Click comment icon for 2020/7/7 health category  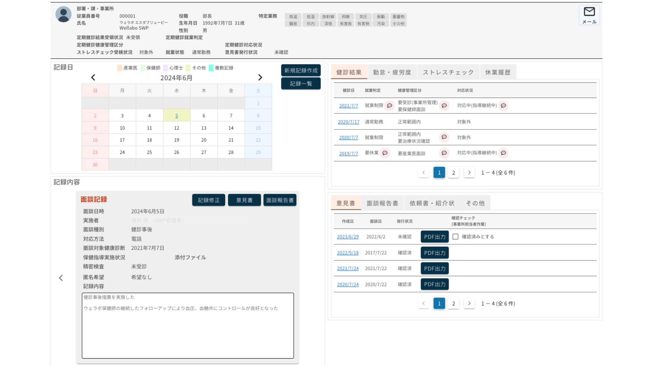click(444, 137)
